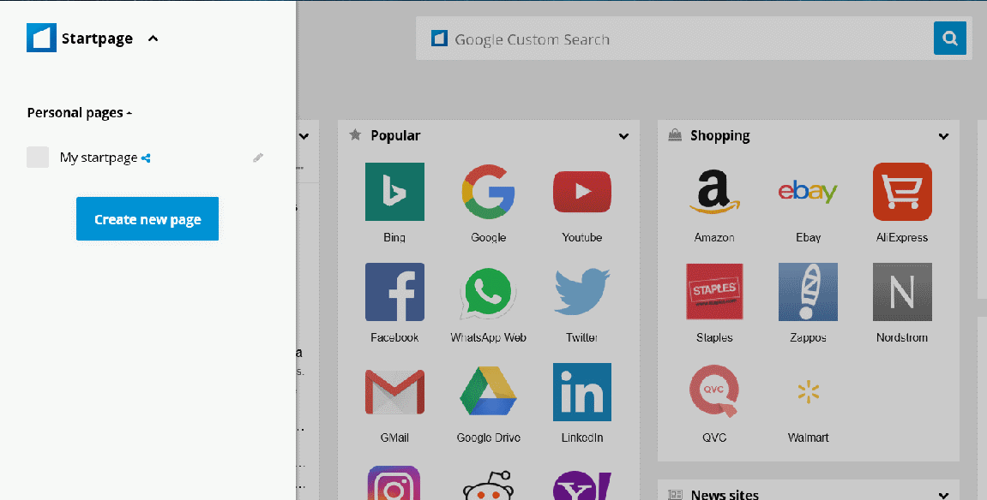Click the Shopping widget title
Image resolution: width=987 pixels, height=500 pixels.
click(x=719, y=135)
